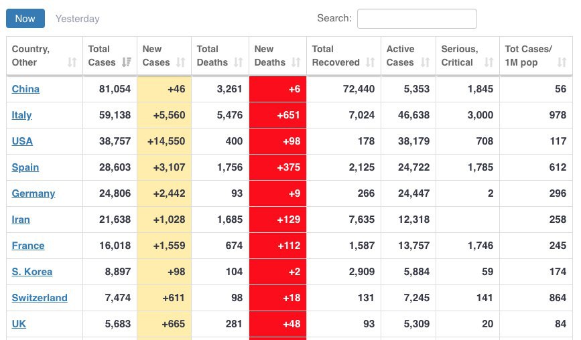Open the Italy country link
The image size is (581, 340).
pos(21,115)
